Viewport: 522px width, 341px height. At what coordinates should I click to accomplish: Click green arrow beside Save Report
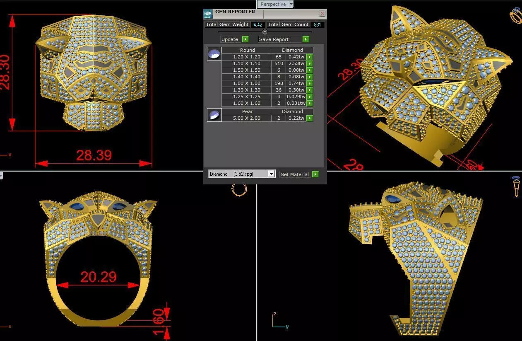[x=306, y=39]
